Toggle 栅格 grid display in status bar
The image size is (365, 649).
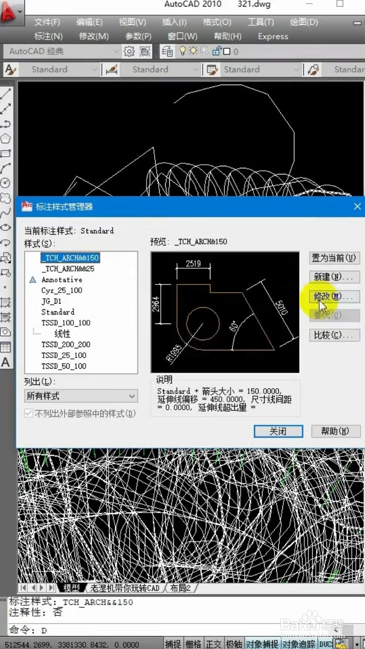tap(193, 644)
